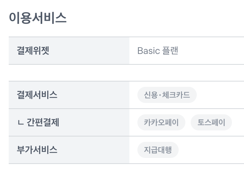244x169 pixels.
Task: Click the word 플랜 in plan value
Action: (x=170, y=51)
